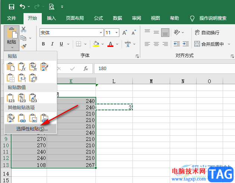Apply the red font color
The image size is (235, 183).
(110, 44)
